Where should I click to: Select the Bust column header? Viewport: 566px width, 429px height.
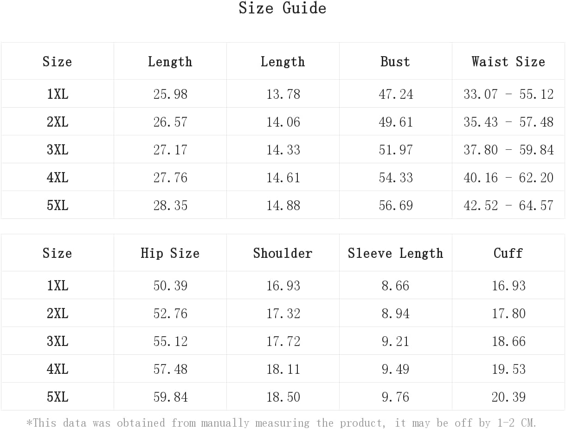[x=395, y=62]
